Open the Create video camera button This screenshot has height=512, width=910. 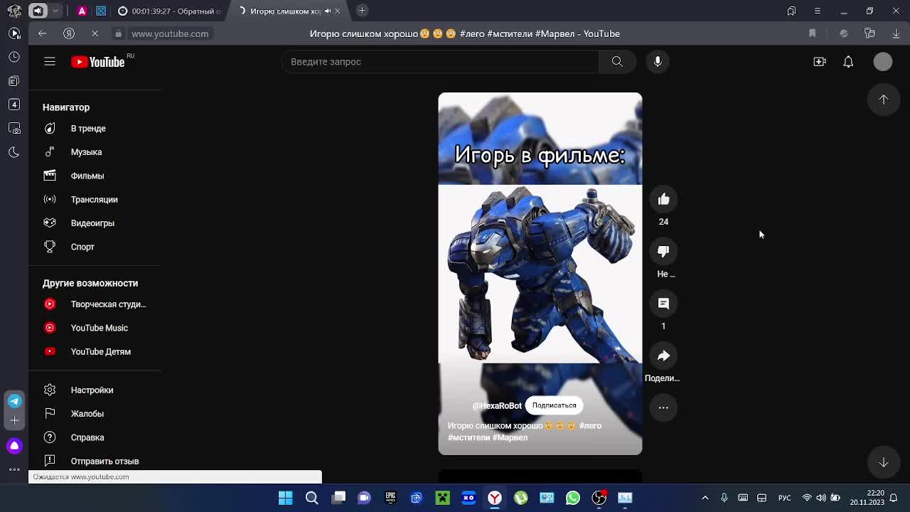[x=820, y=62]
